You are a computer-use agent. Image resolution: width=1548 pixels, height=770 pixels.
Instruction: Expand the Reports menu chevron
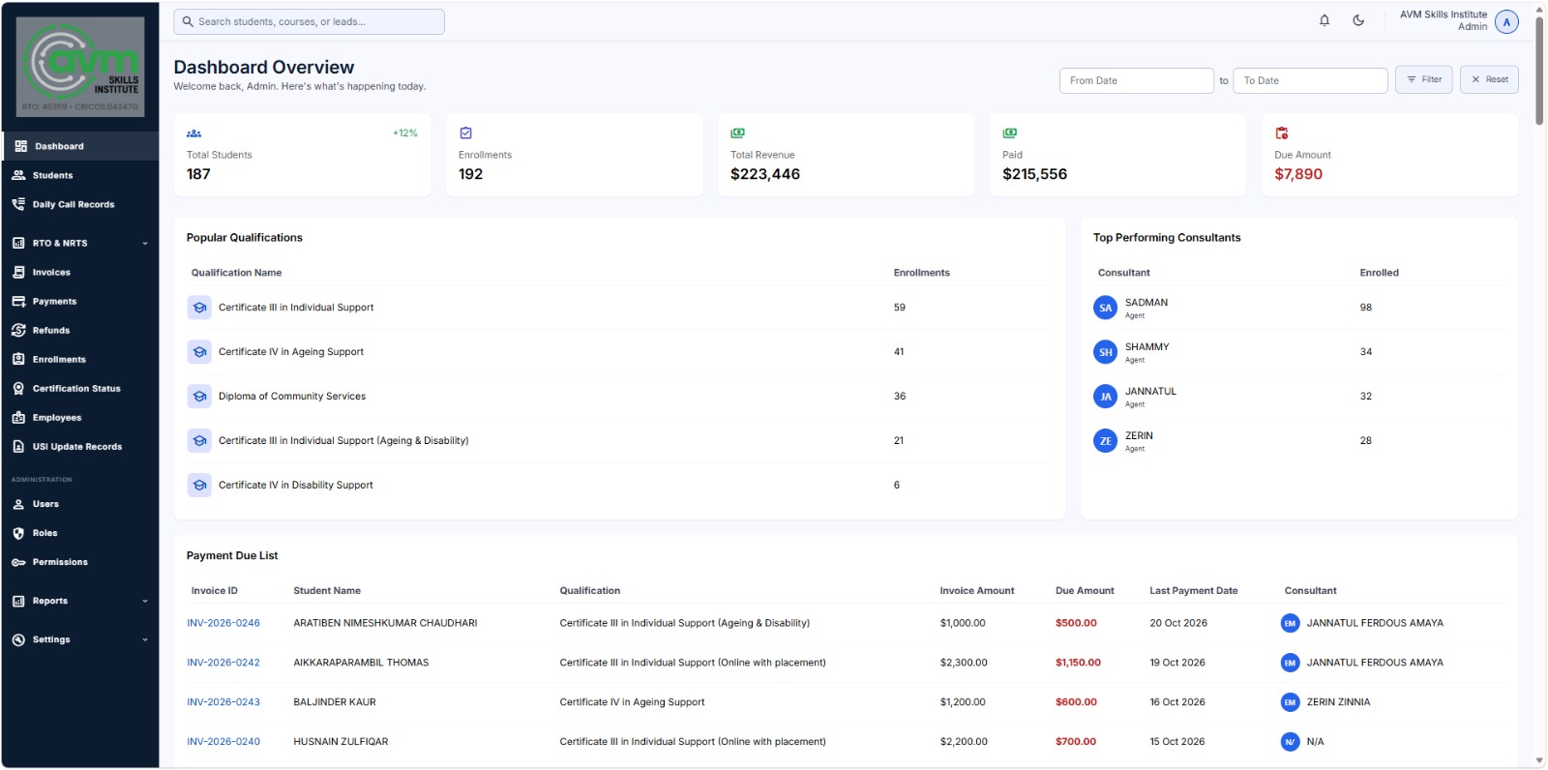pyautogui.click(x=145, y=601)
